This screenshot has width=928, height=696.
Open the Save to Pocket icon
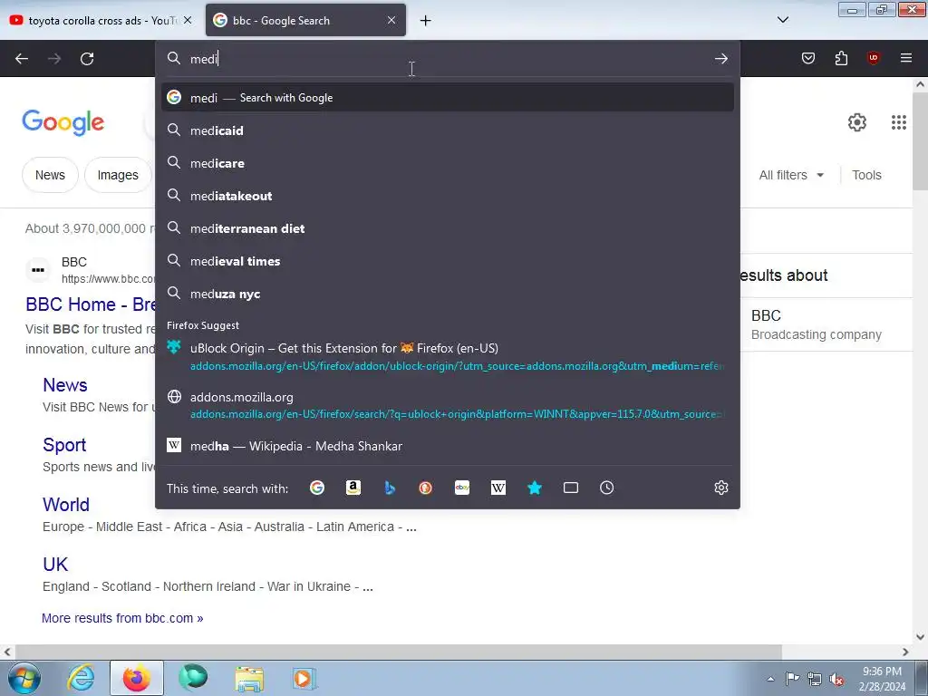(x=808, y=58)
